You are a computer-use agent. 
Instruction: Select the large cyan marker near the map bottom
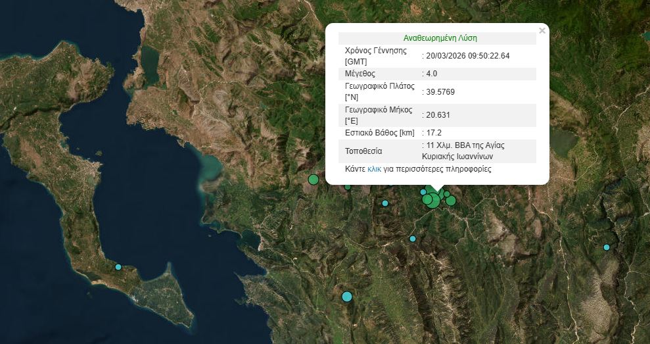(x=347, y=297)
